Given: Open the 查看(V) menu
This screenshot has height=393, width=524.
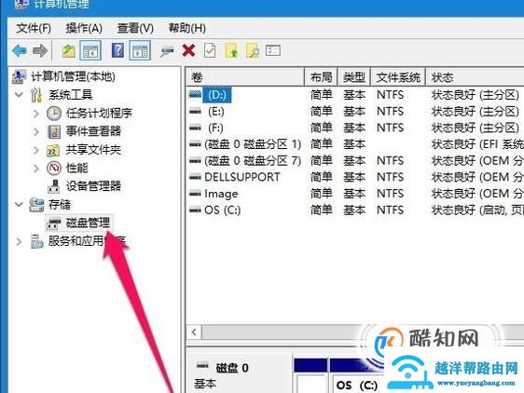Looking at the screenshot, I should tap(135, 28).
